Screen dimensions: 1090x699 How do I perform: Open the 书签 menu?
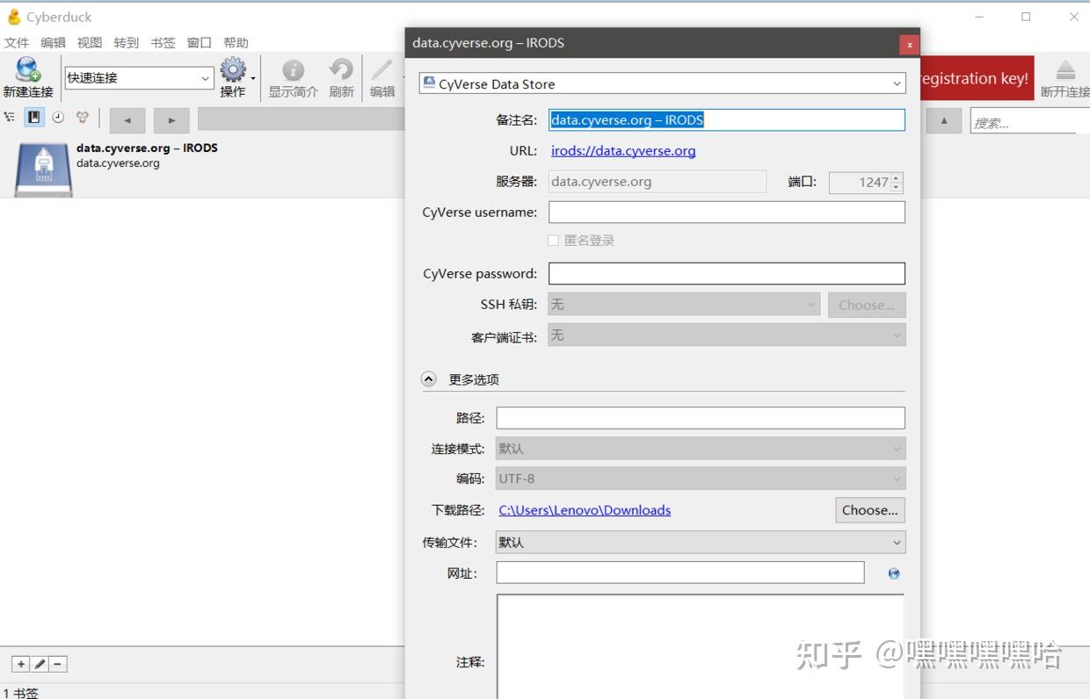point(163,42)
